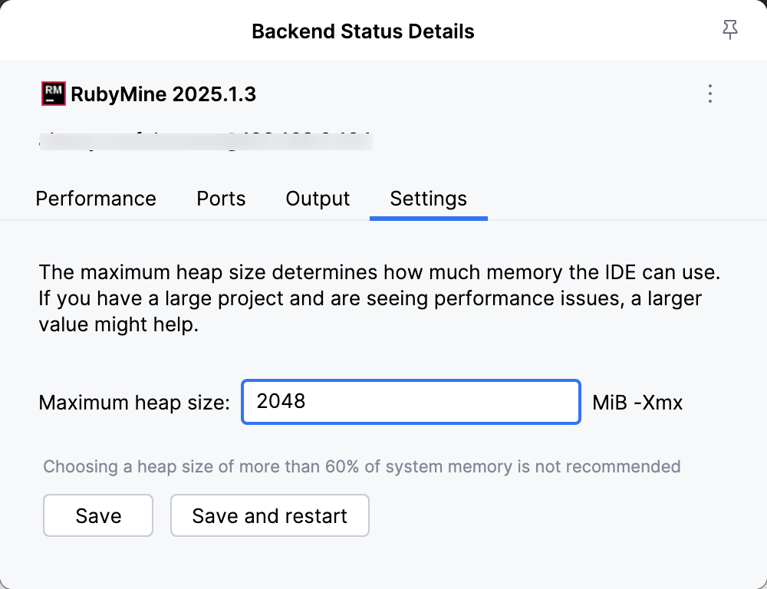Click the RubyMine icon before the version text

51,93
